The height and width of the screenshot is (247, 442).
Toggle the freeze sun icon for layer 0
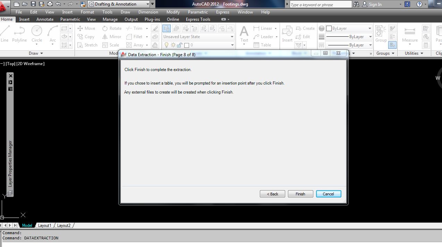point(172,45)
